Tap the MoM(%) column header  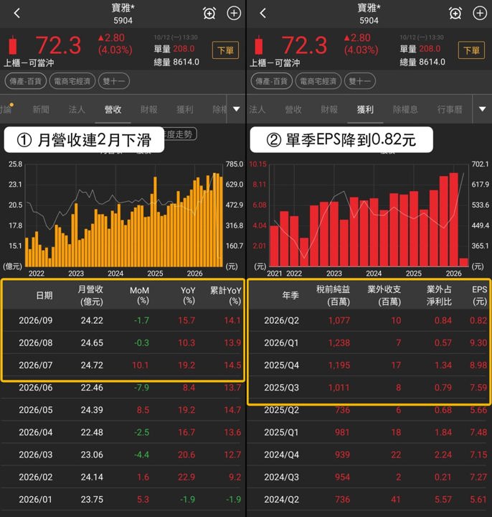140,295
